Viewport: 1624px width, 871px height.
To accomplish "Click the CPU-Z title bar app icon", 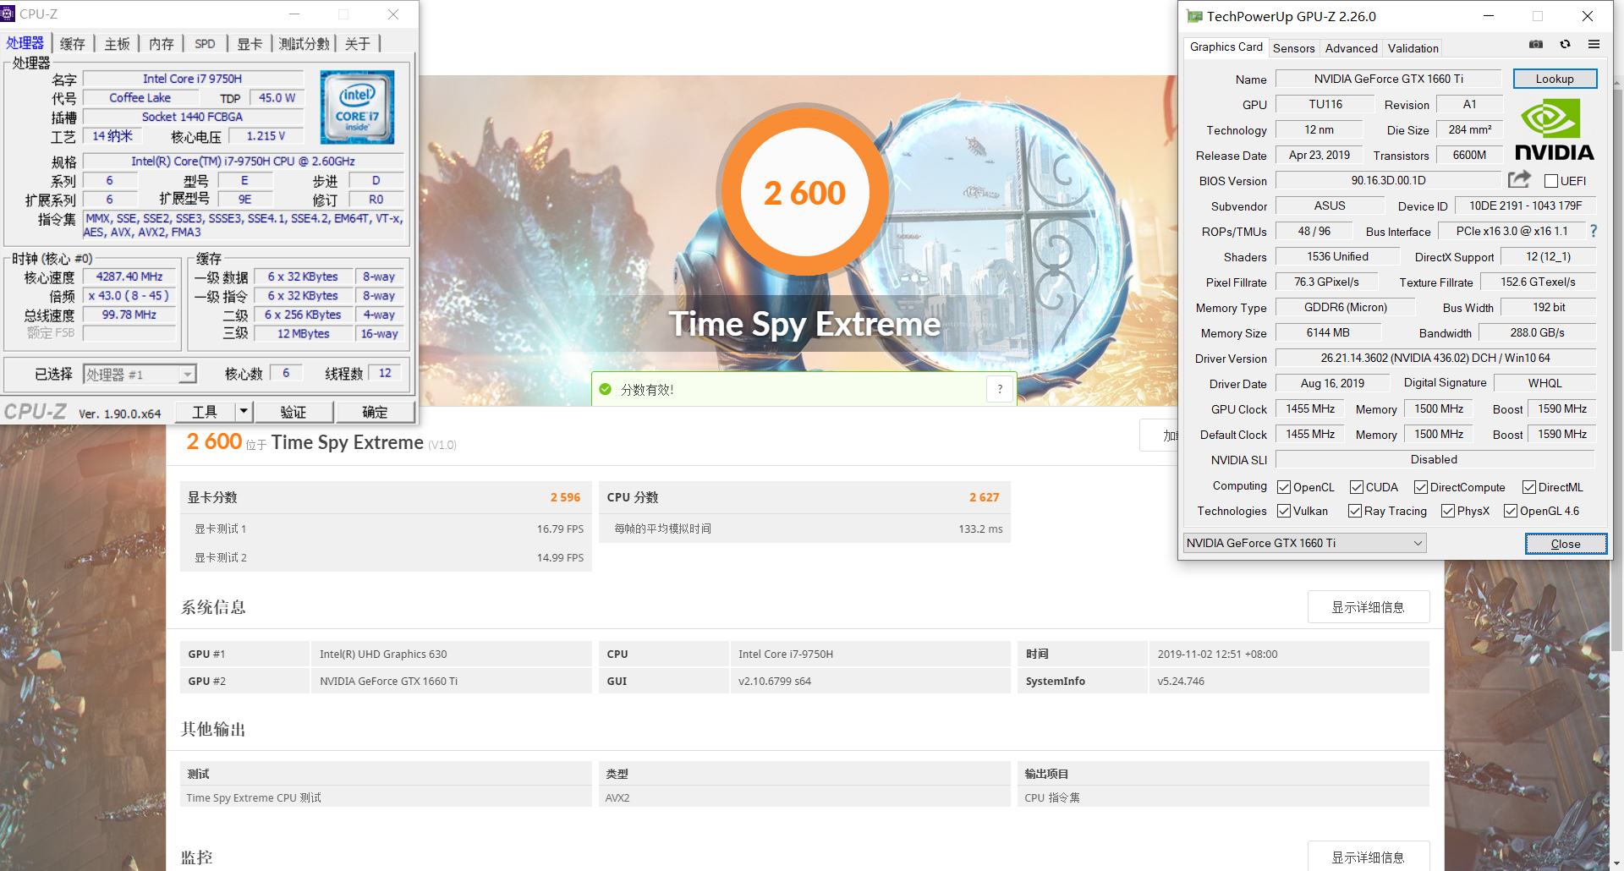I will pyautogui.click(x=8, y=14).
